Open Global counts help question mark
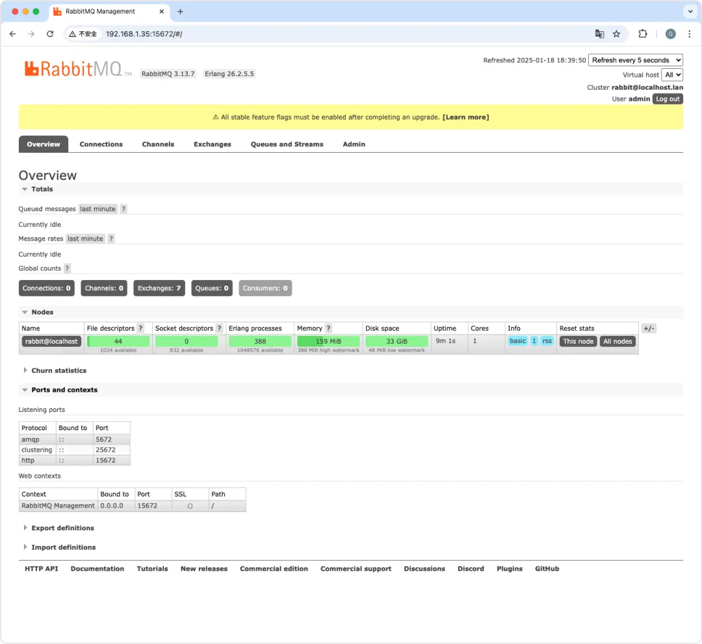702x644 pixels. coord(67,268)
